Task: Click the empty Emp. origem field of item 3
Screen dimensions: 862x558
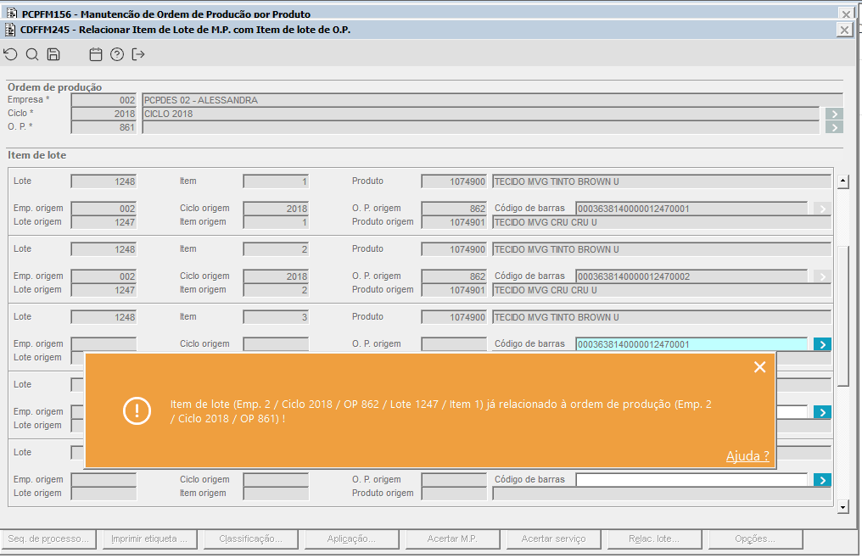Action: click(x=104, y=344)
